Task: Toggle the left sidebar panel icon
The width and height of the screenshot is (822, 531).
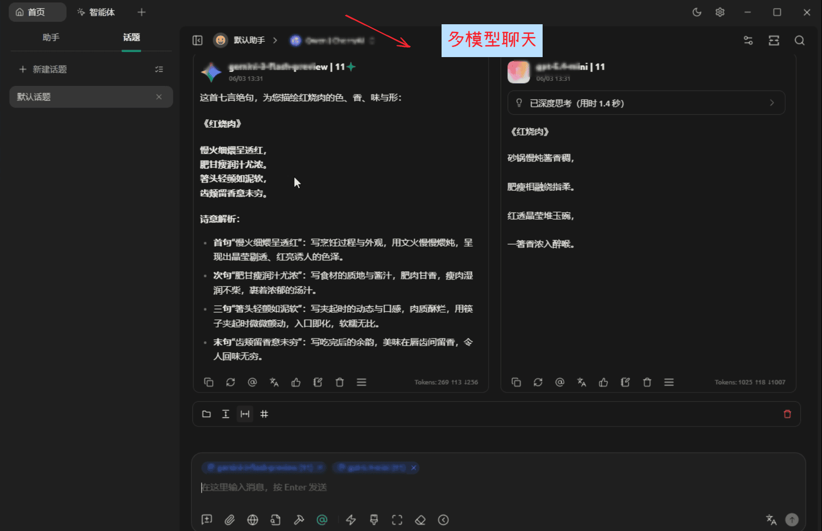Action: pos(198,40)
